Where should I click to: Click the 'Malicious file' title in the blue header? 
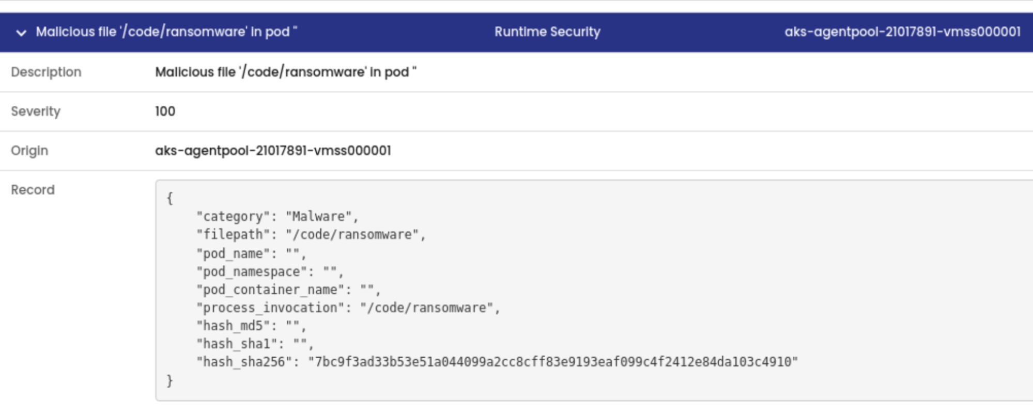166,32
